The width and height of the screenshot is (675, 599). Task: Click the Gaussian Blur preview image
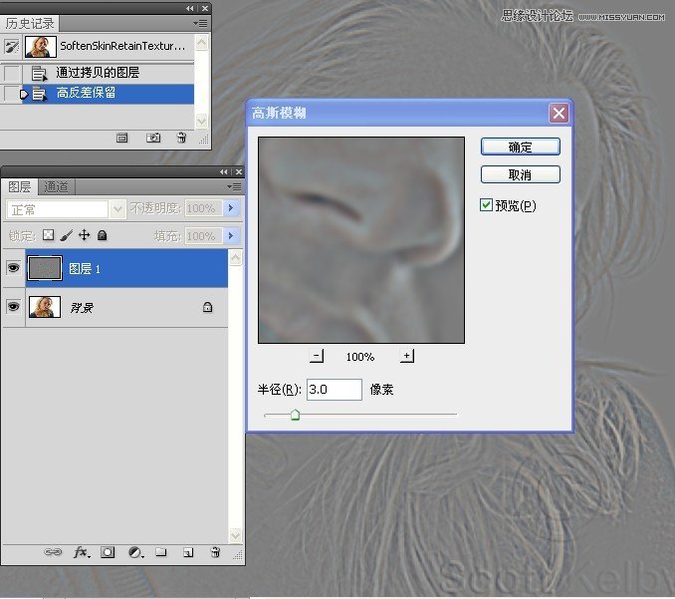[x=361, y=240]
